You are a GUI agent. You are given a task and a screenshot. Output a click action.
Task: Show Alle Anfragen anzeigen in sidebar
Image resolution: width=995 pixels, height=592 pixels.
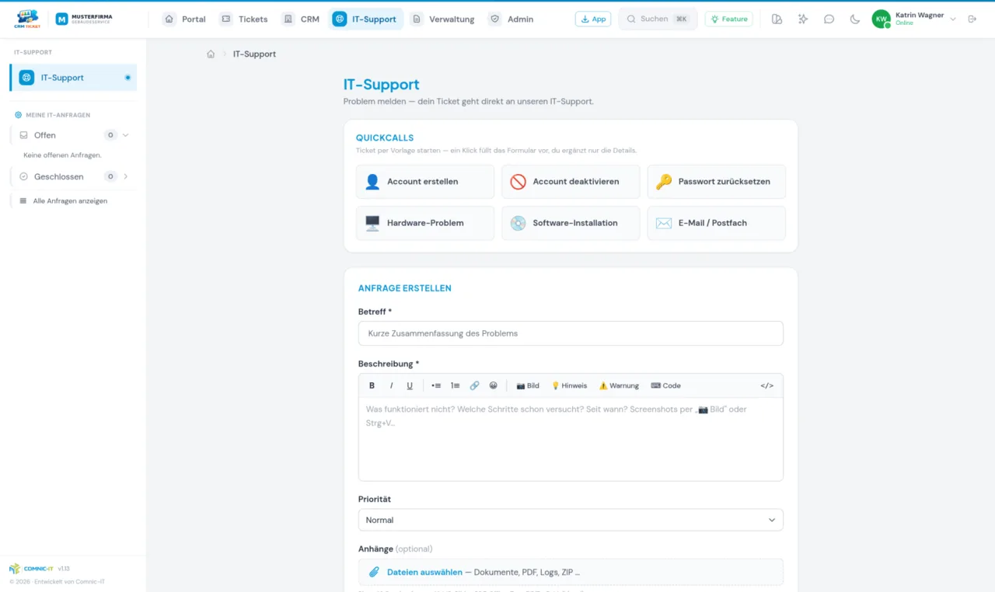click(x=70, y=200)
